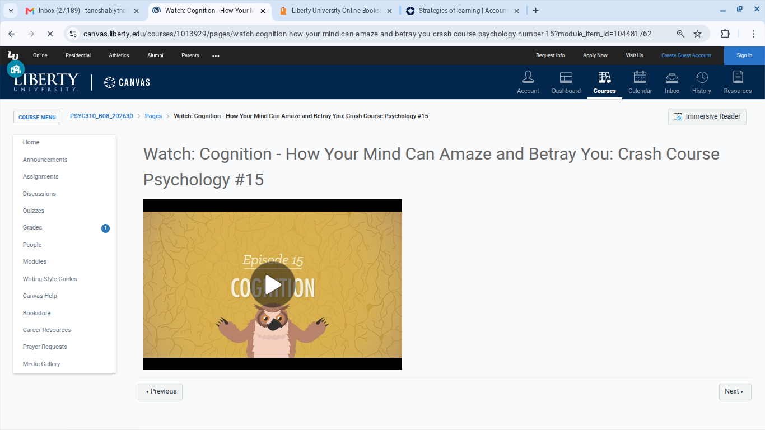Click the PSYC310_B08_202630 breadcrumb link
This screenshot has width=765, height=430.
click(101, 116)
